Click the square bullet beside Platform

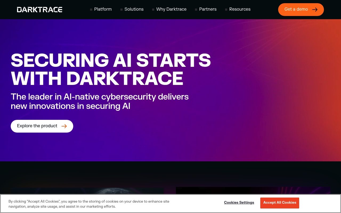coord(91,10)
